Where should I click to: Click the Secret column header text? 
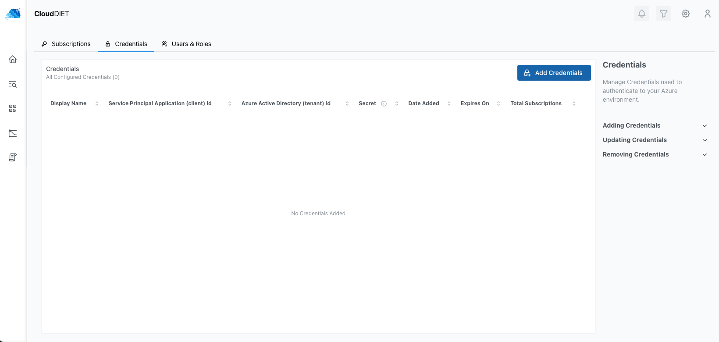point(367,103)
